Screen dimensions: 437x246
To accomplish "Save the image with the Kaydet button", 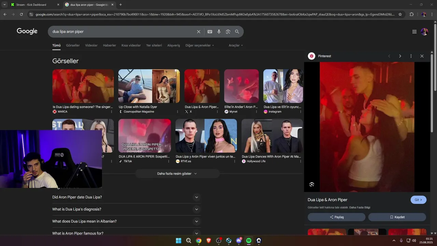I will (397, 217).
